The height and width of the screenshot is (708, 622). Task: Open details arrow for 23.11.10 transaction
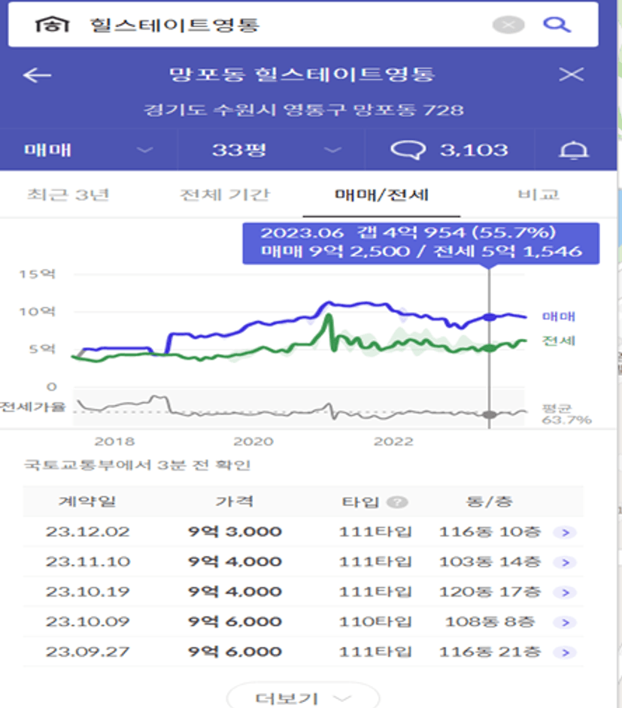[565, 563]
